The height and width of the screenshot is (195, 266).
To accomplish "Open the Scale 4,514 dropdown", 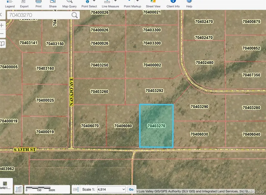I will point(111,190).
